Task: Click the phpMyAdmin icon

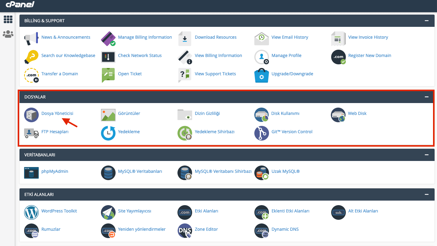Action: point(31,173)
